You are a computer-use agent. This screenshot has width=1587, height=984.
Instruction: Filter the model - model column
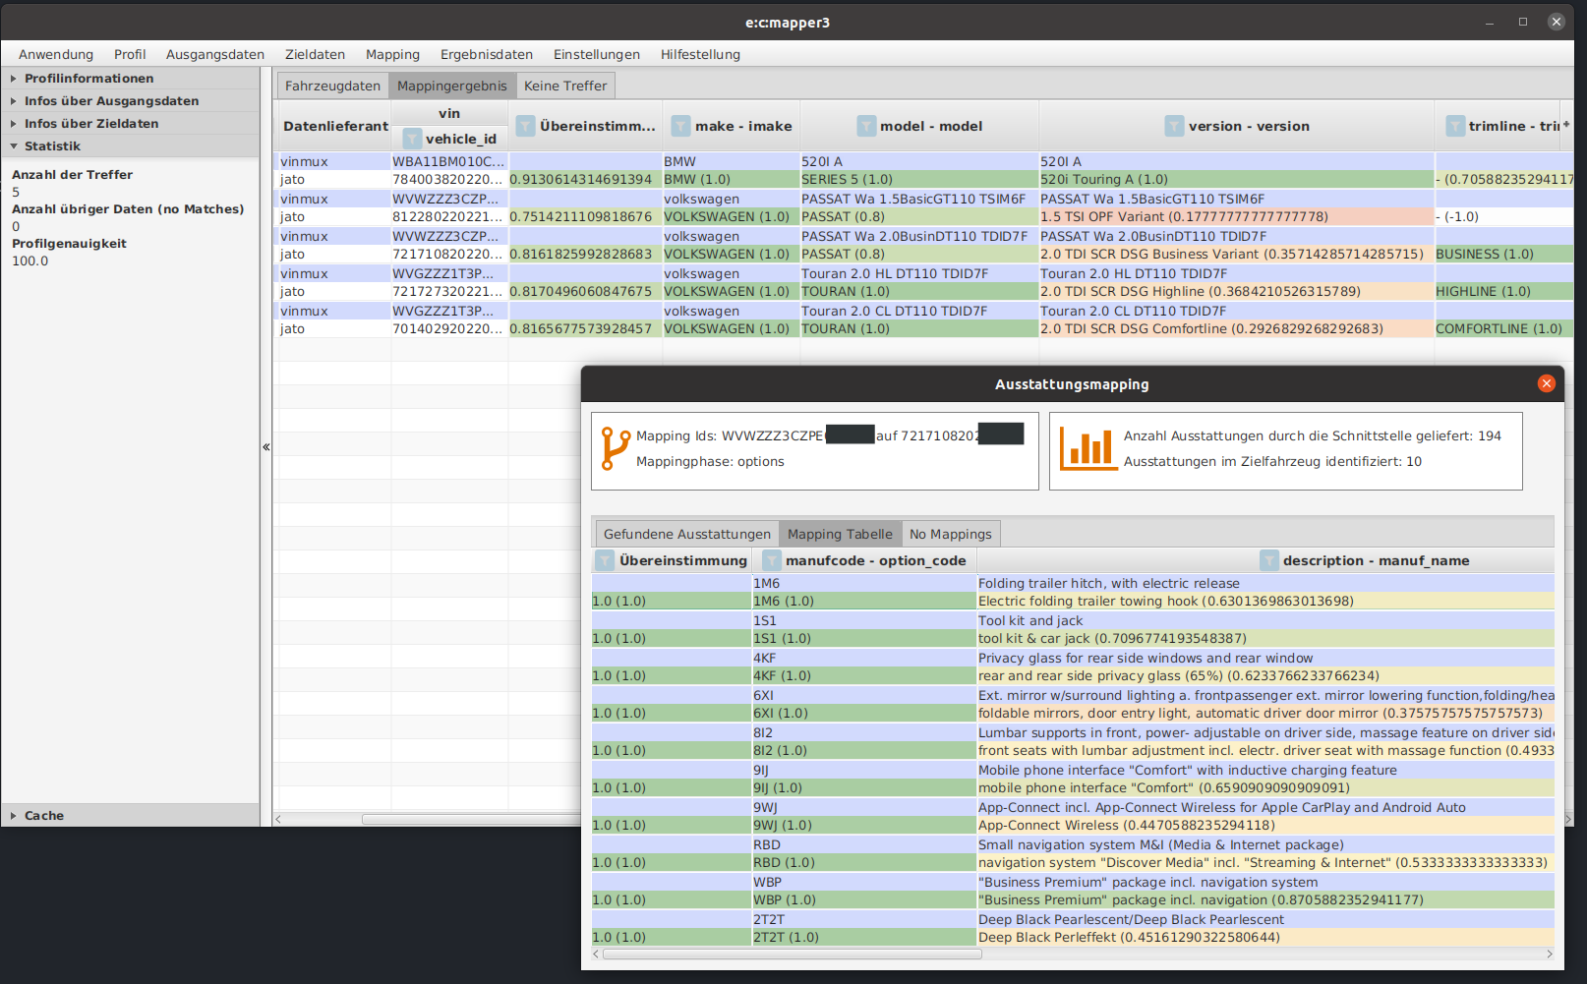(866, 126)
